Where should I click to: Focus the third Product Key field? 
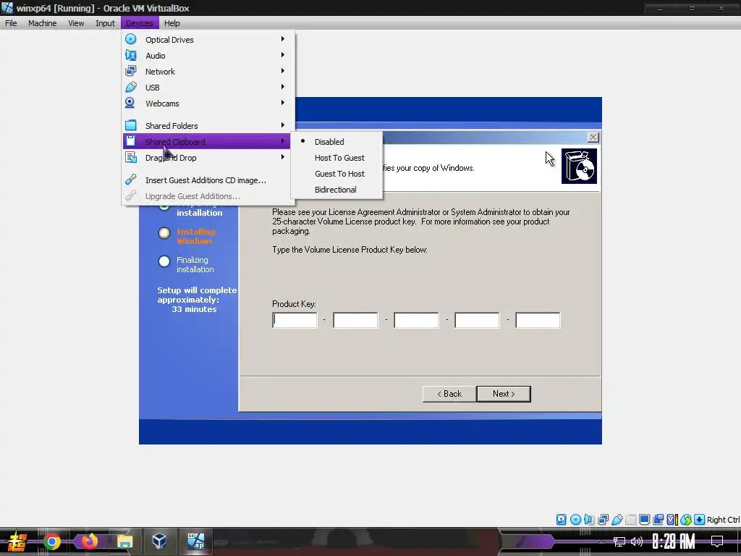click(416, 320)
